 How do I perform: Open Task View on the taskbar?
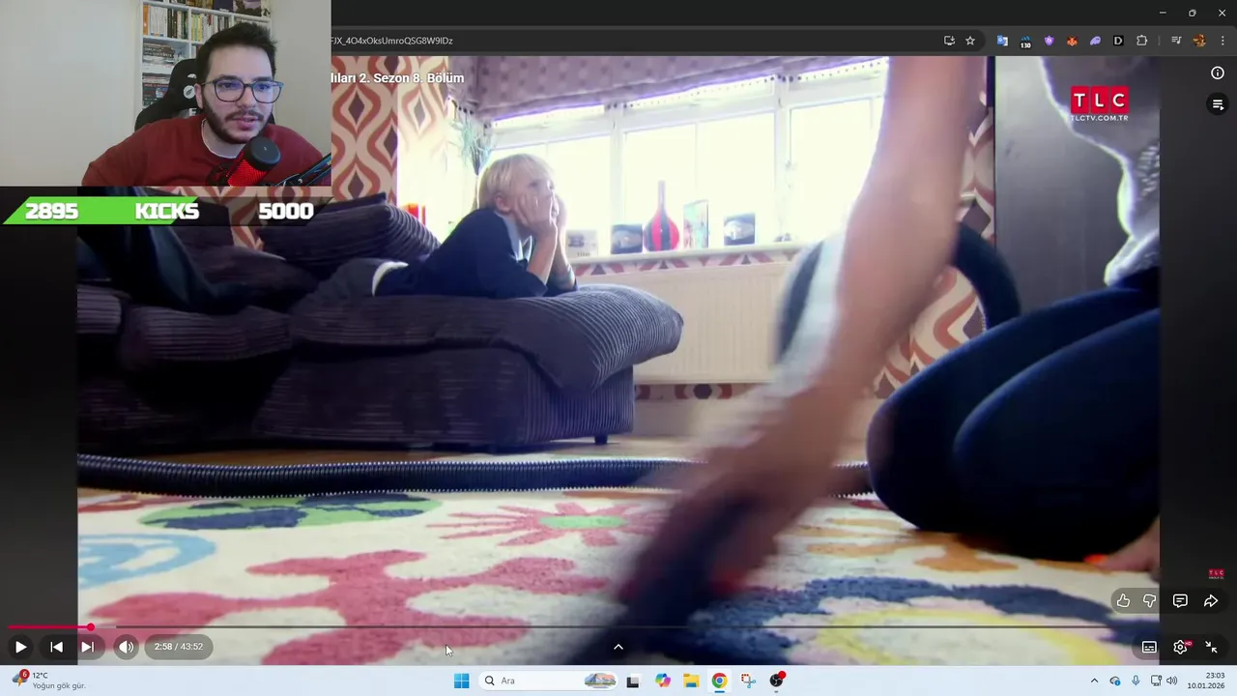tap(633, 681)
